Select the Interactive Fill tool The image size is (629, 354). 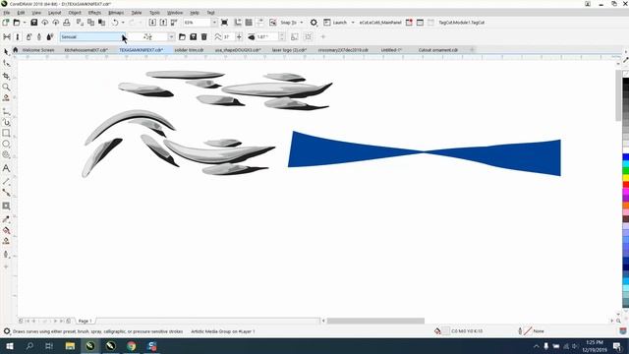click(6, 230)
